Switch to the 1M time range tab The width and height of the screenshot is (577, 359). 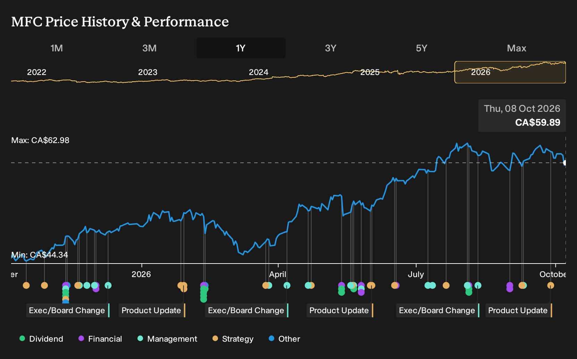coord(57,48)
